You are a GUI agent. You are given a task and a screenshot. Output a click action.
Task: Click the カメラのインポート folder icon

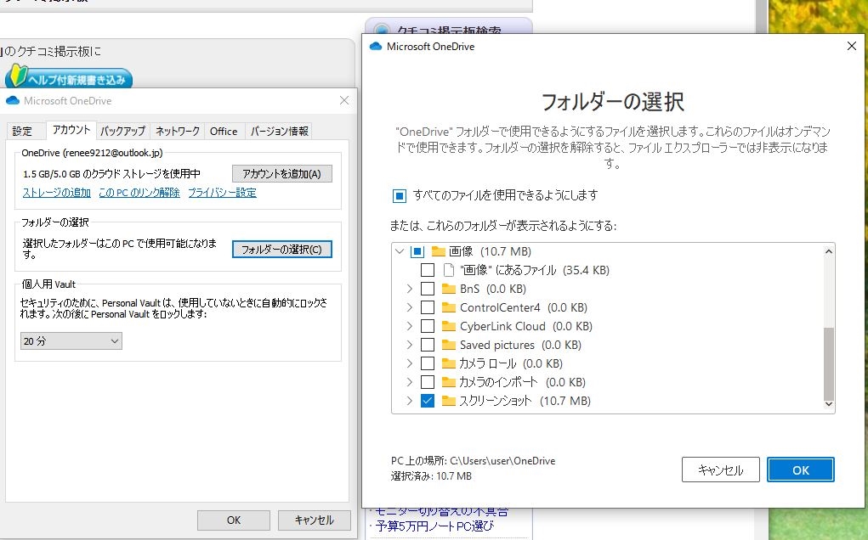pos(448,382)
